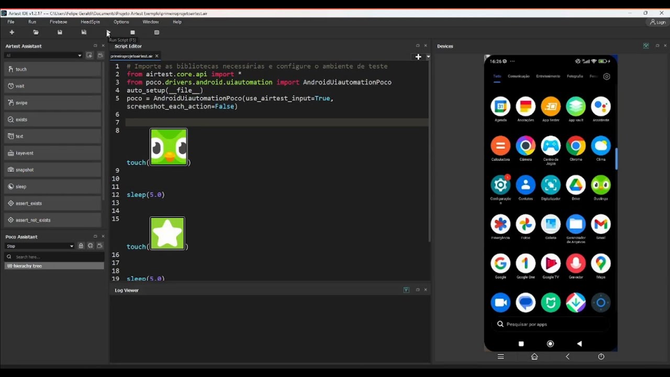Click the assert_exists assistant command
This screenshot has height=377, width=670.
pos(52,203)
